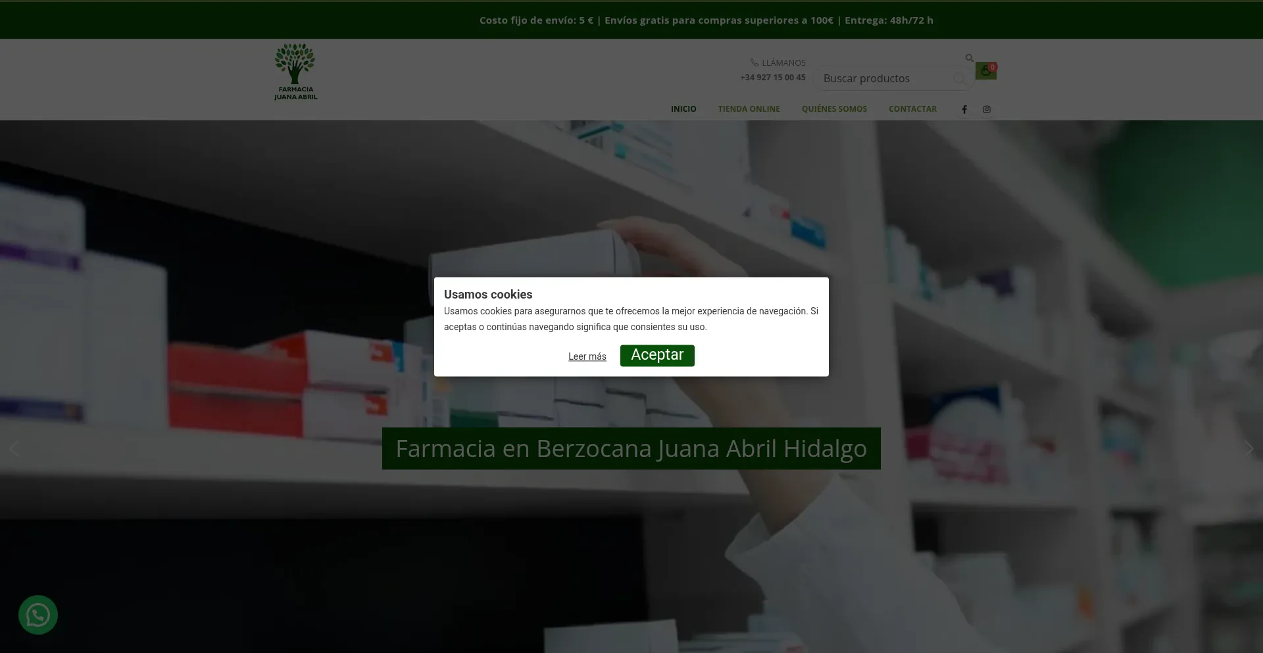The height and width of the screenshot is (653, 1263).
Task: Open the CONTACTAR menu item
Action: (912, 109)
